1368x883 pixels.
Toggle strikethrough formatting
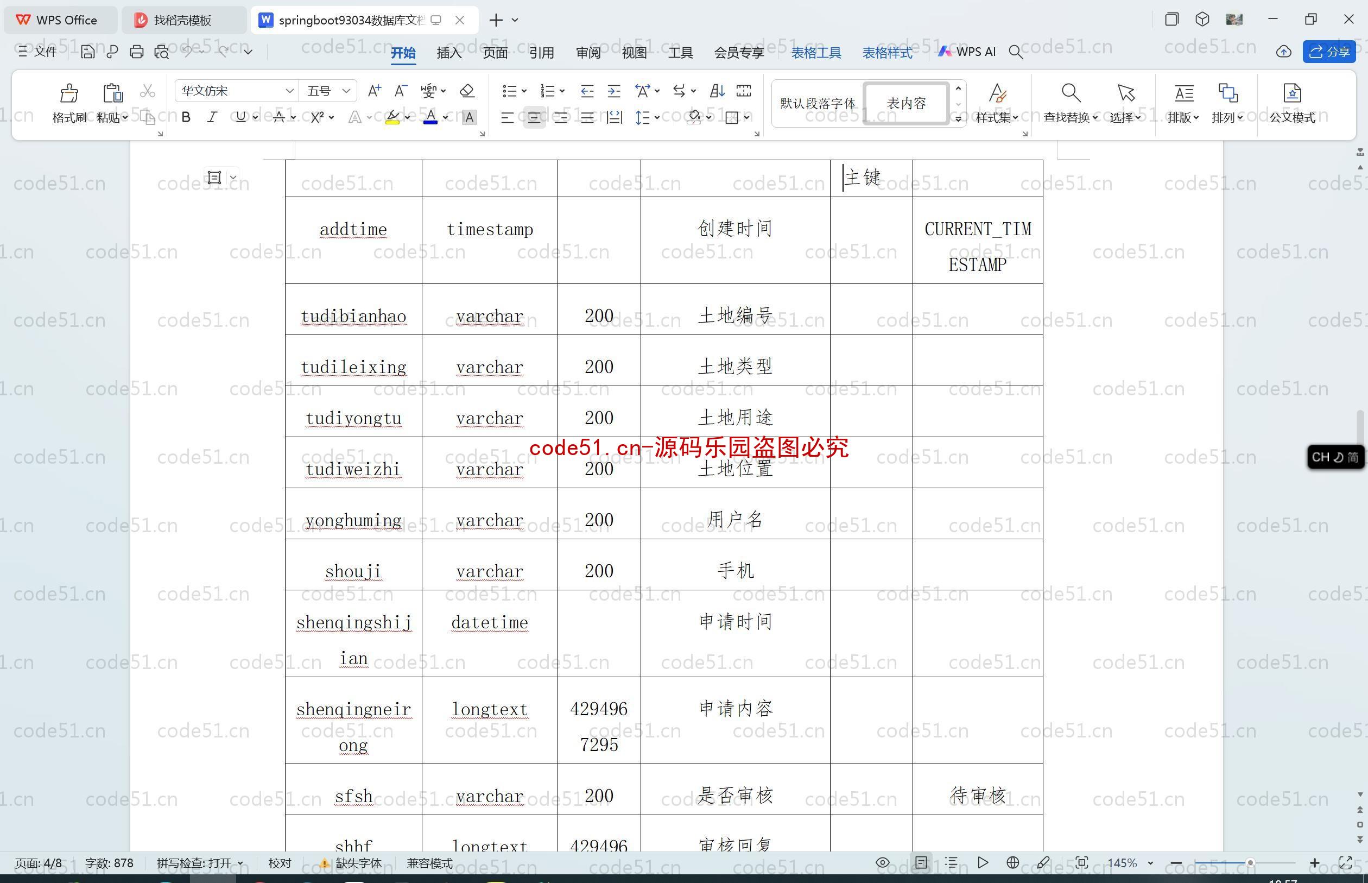point(278,117)
